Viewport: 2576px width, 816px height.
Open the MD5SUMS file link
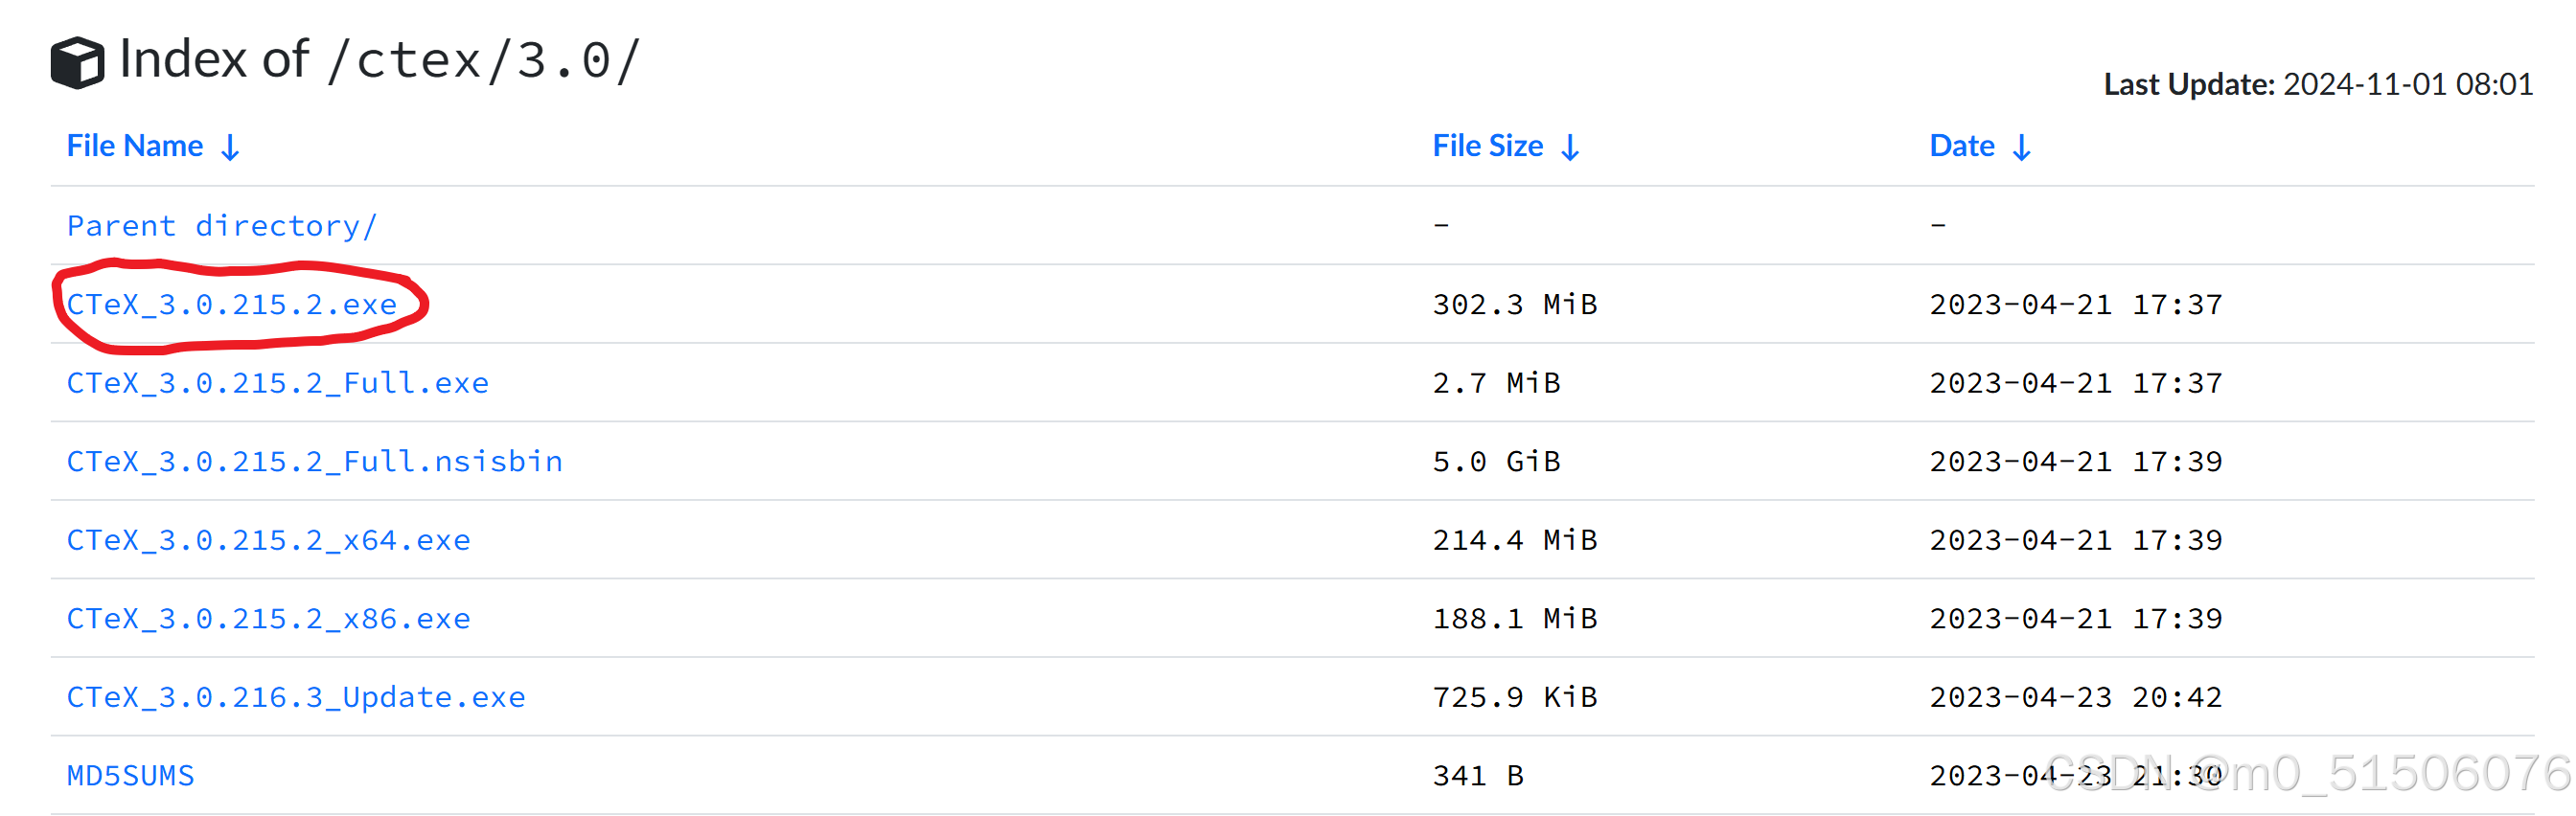[131, 776]
